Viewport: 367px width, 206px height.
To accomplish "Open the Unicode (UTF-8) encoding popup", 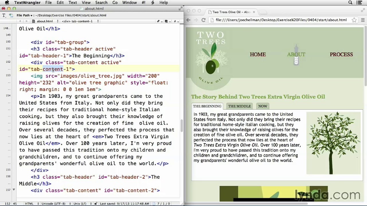I will [56, 203].
